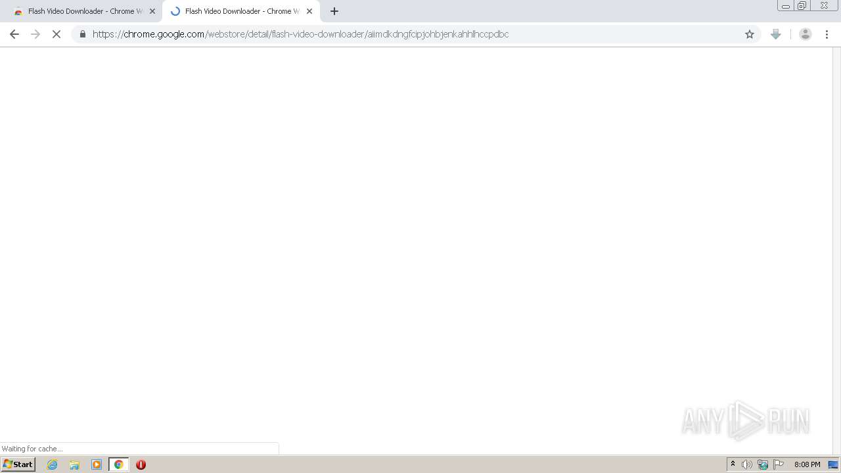Open Action Center flag icon
Viewport: 841px width, 473px height.
point(779,464)
